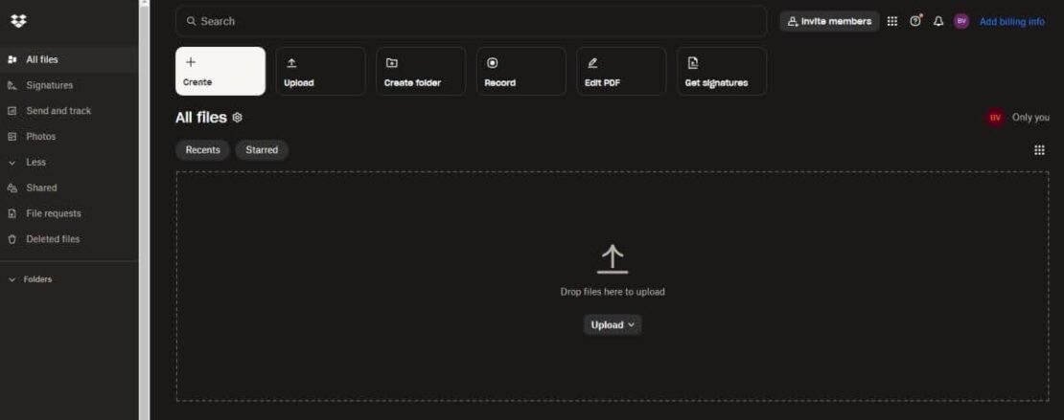Click the upload arrow icon in drop zone
Image resolution: width=1064 pixels, height=420 pixels.
(613, 259)
